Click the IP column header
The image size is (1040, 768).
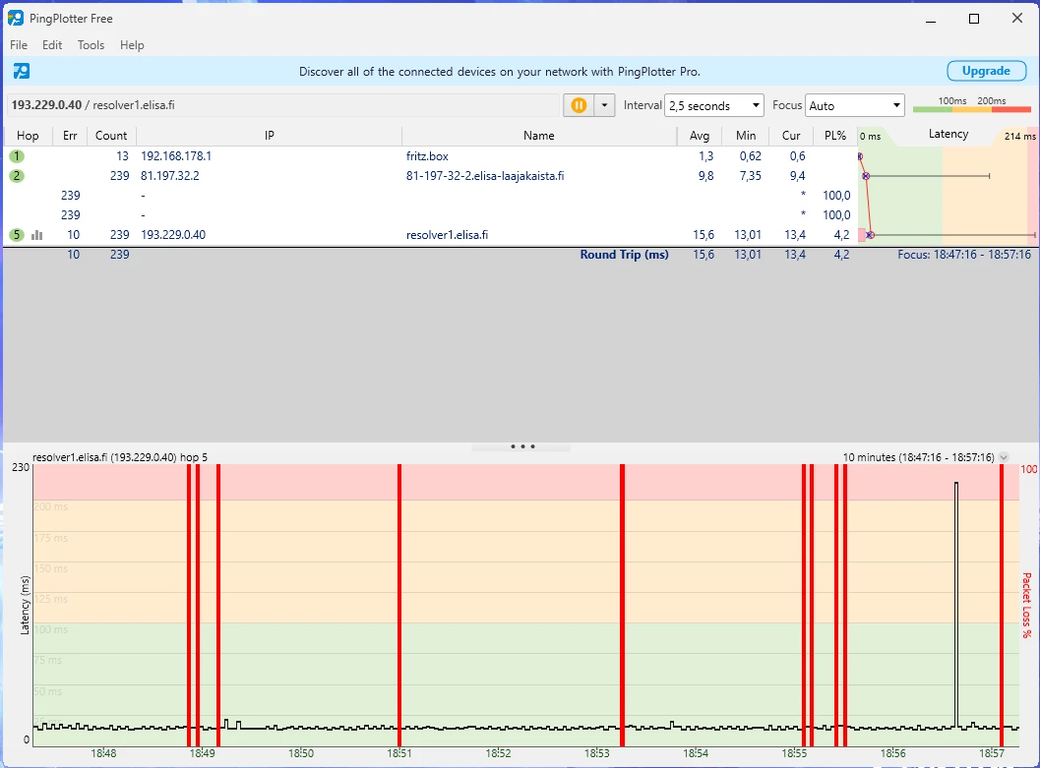[270, 135]
